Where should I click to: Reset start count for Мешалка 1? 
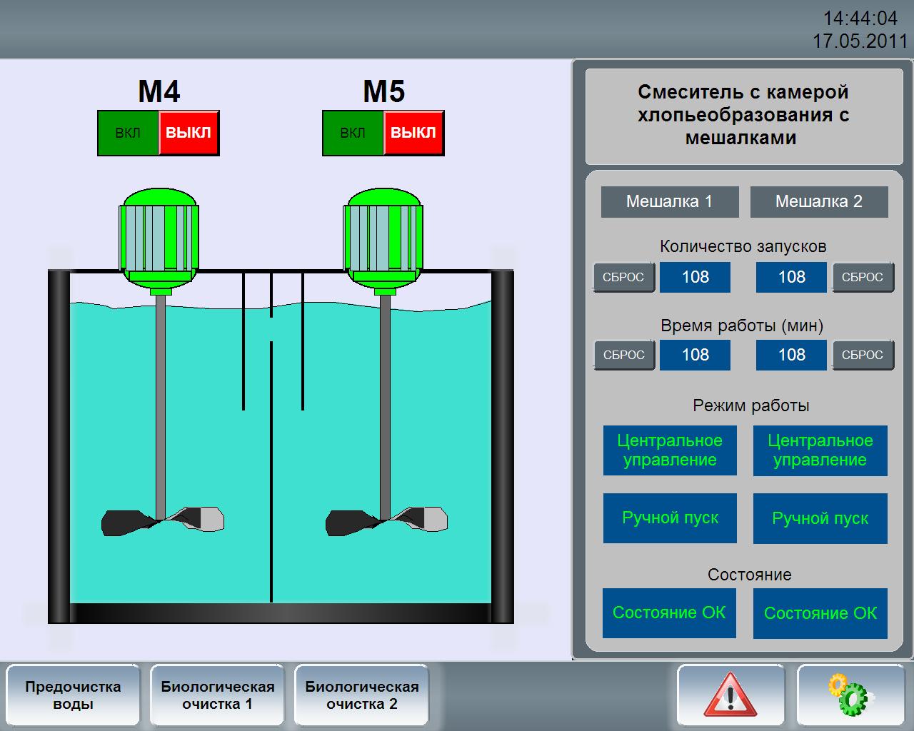coord(623,277)
